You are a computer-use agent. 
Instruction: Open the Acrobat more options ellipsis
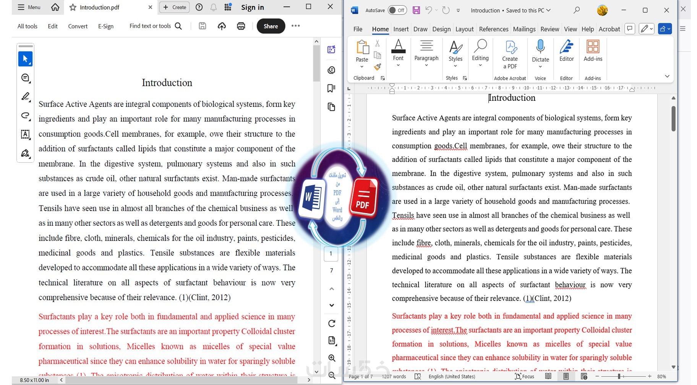click(x=295, y=26)
